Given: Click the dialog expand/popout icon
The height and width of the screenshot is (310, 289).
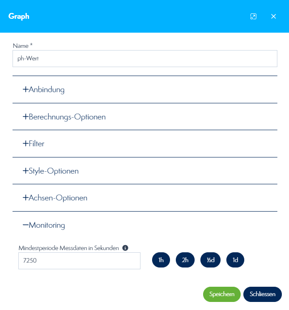Looking at the screenshot, I should (253, 17).
